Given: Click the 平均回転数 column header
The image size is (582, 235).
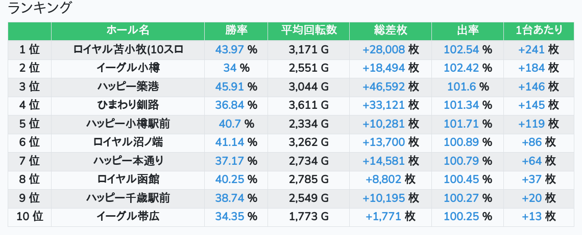Looking at the screenshot, I should click(309, 31).
